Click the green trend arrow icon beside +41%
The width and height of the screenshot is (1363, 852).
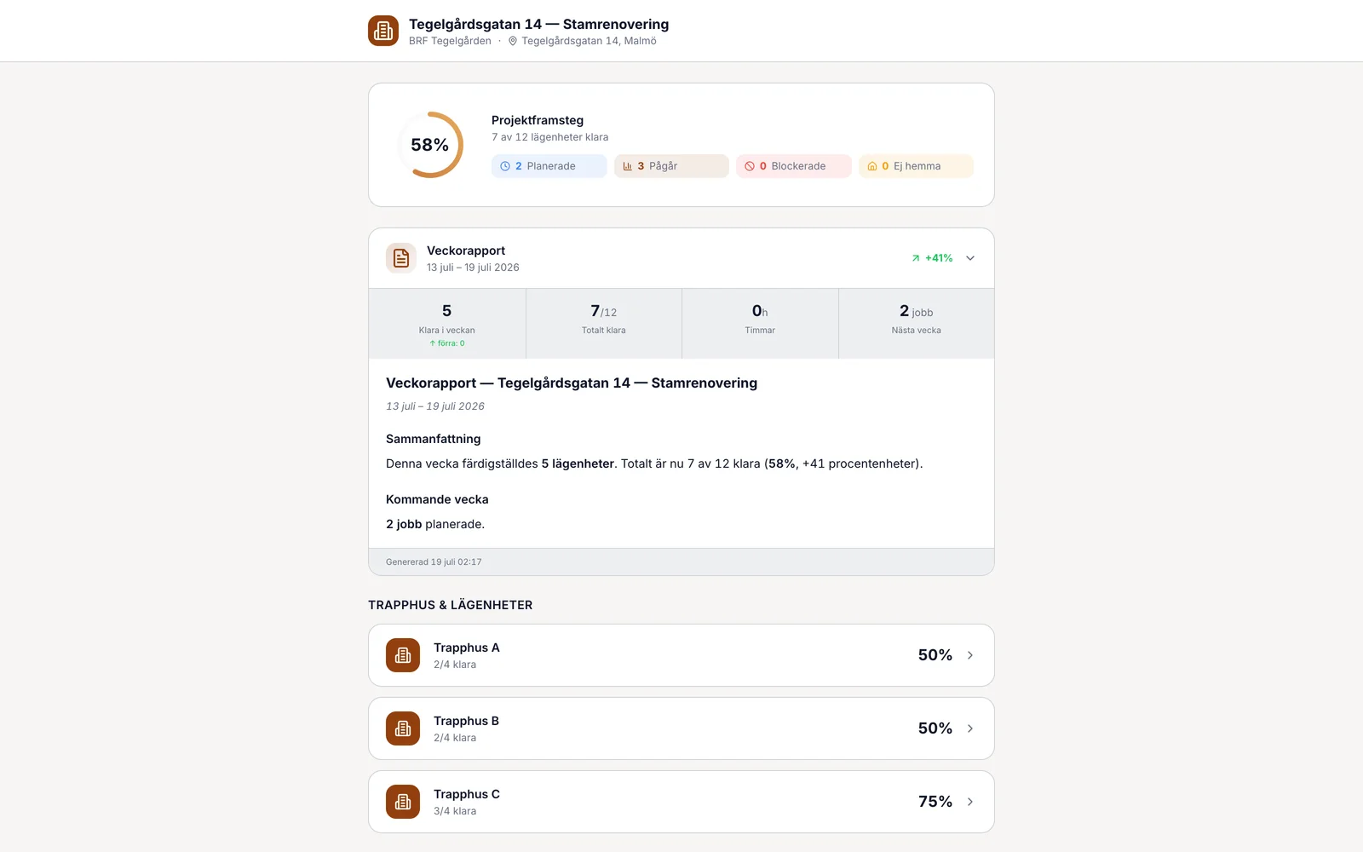point(916,258)
